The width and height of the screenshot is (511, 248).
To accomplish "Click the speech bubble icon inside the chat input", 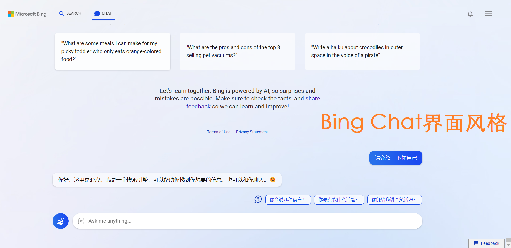I will (81, 221).
